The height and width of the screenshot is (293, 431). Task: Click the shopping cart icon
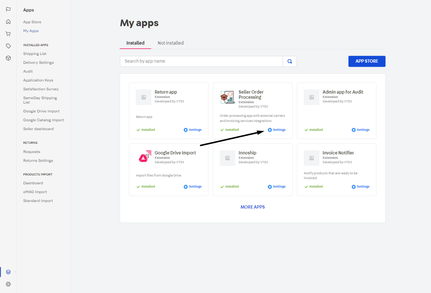click(x=8, y=34)
